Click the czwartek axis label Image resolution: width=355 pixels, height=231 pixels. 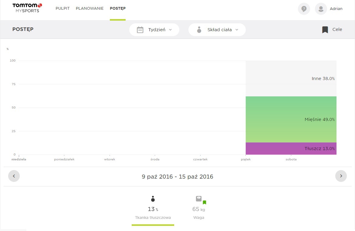(200, 159)
